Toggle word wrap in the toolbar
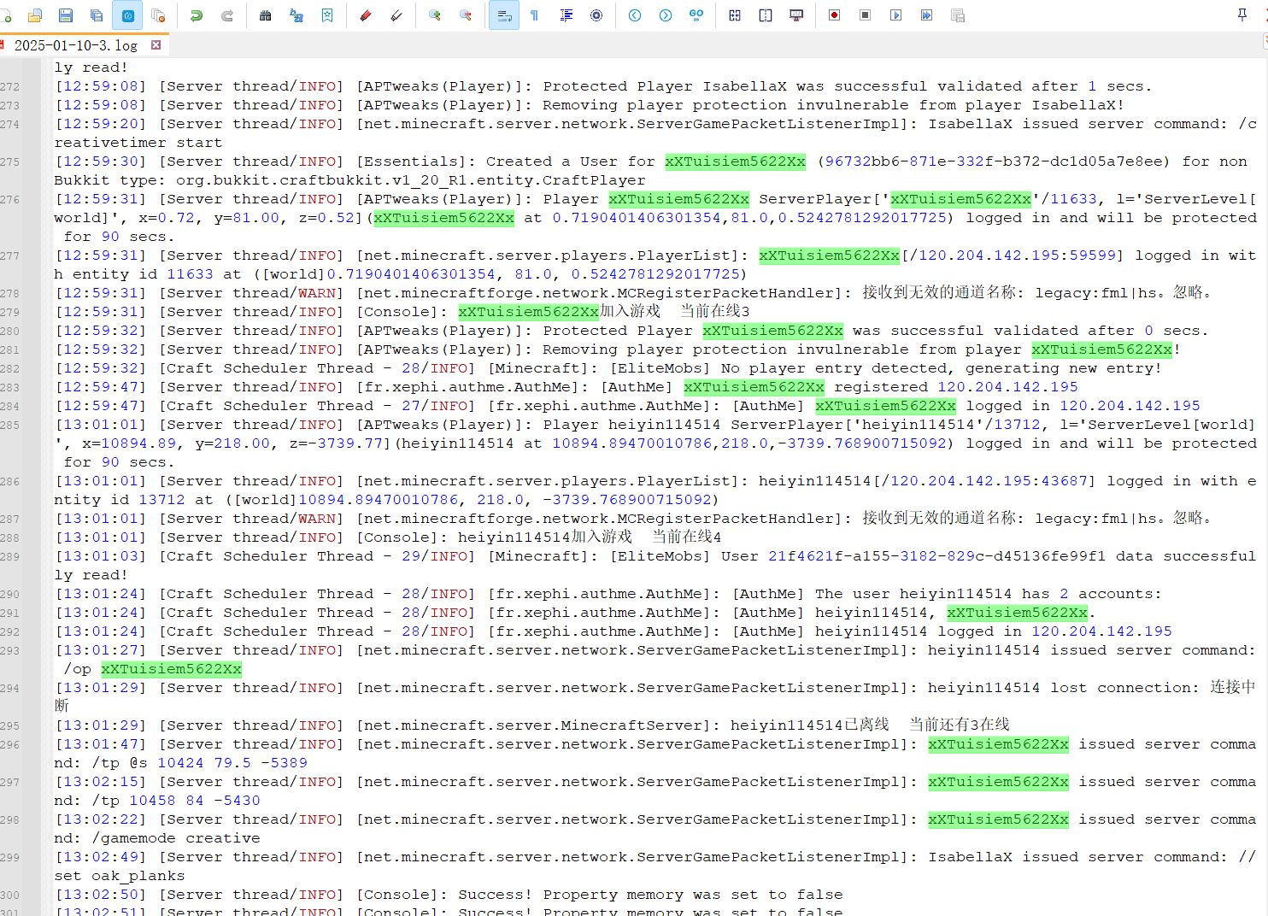Viewport: 1268px width, 916px height. [504, 15]
